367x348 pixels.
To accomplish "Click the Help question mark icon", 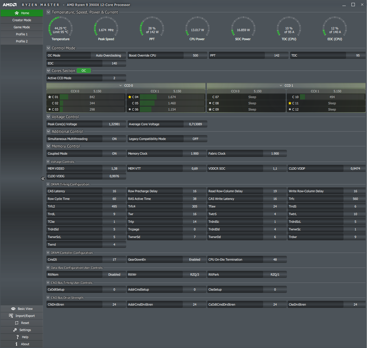I will click(x=18, y=337).
